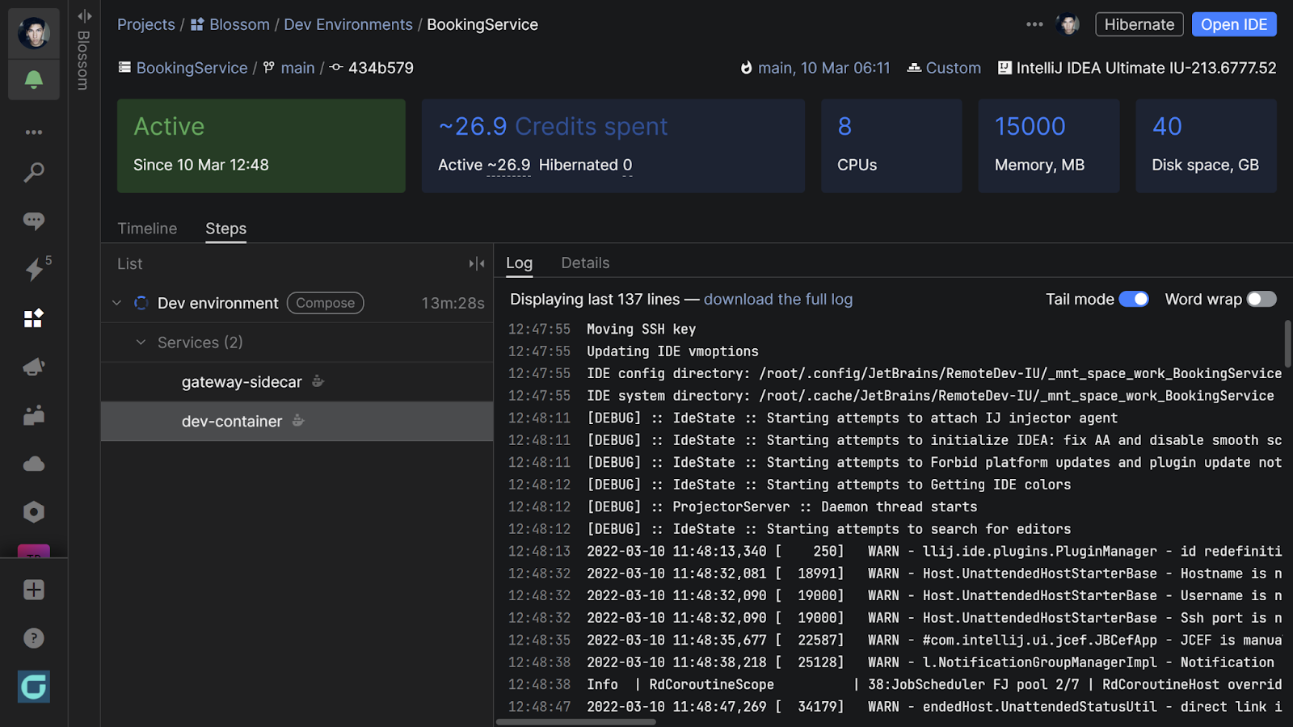The image size is (1293, 727).
Task: Switch to the Details tab
Action: point(585,263)
